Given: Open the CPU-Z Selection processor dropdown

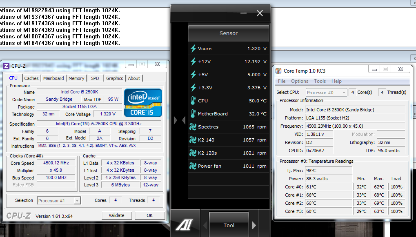Looking at the screenshot, I should tap(59, 200).
